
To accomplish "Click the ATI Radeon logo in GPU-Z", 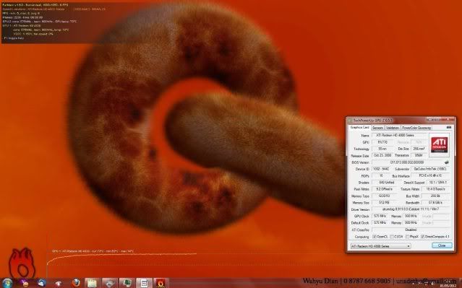I will pos(440,145).
